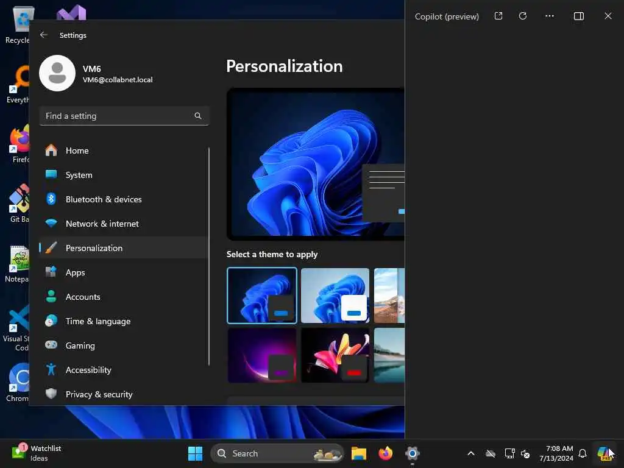Click the network status tray icon

(x=509, y=453)
